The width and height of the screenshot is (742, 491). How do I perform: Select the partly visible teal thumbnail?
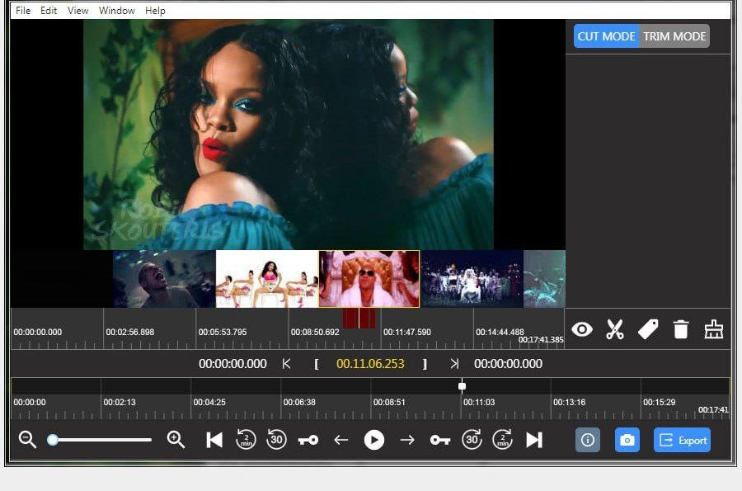544,279
